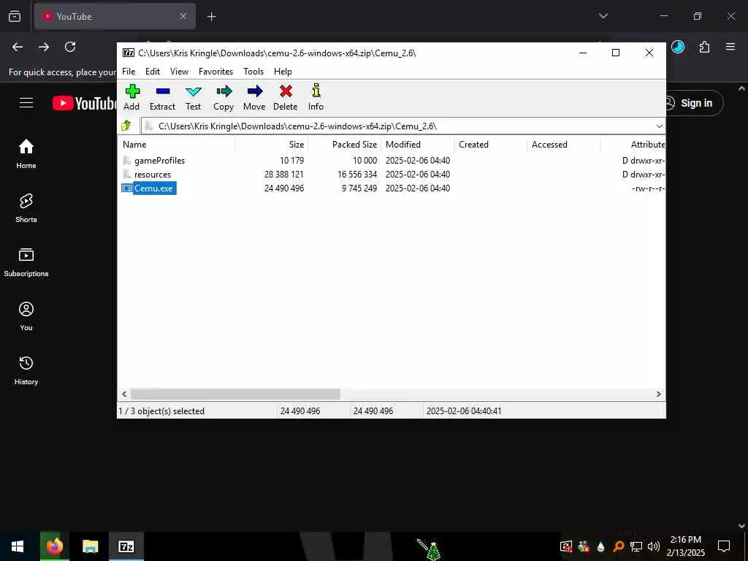Go up one folder level arrow icon
The width and height of the screenshot is (748, 561).
pos(126,126)
